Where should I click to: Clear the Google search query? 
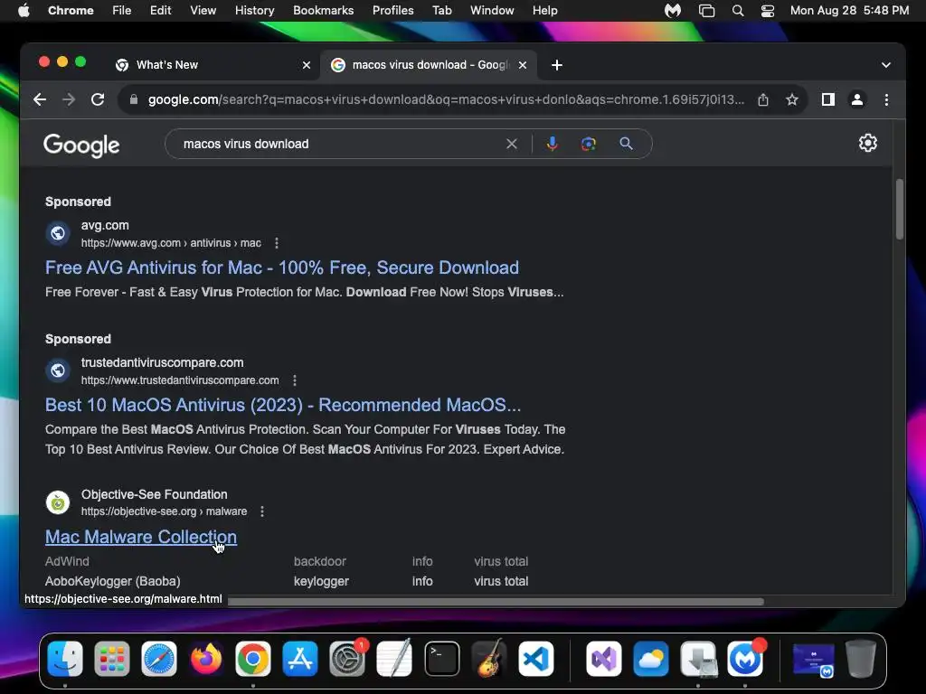512,144
